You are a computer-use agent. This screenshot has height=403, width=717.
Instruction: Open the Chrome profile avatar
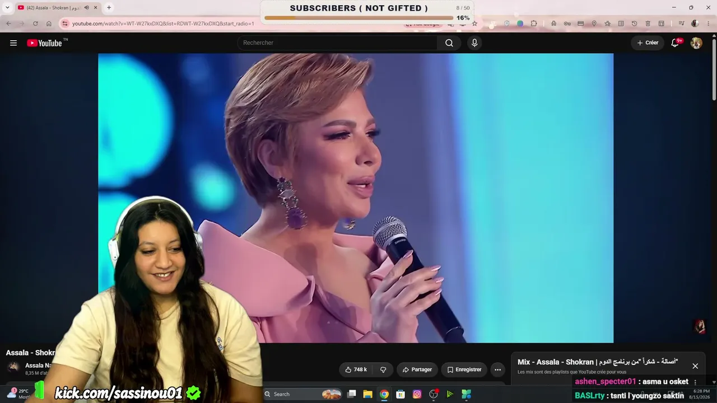[695, 24]
